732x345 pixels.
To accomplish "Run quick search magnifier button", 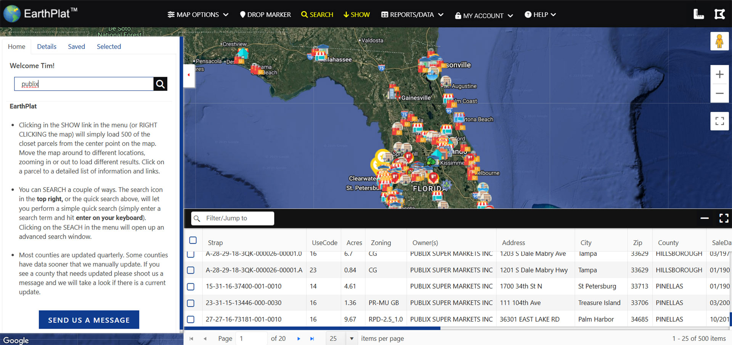I will coord(161,84).
